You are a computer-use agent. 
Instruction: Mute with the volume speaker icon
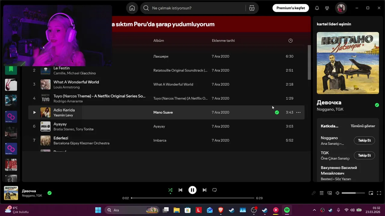[x=337, y=193]
